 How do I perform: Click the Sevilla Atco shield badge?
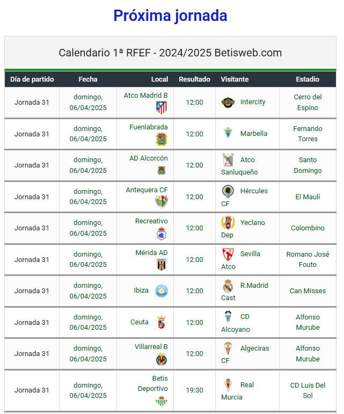(228, 255)
